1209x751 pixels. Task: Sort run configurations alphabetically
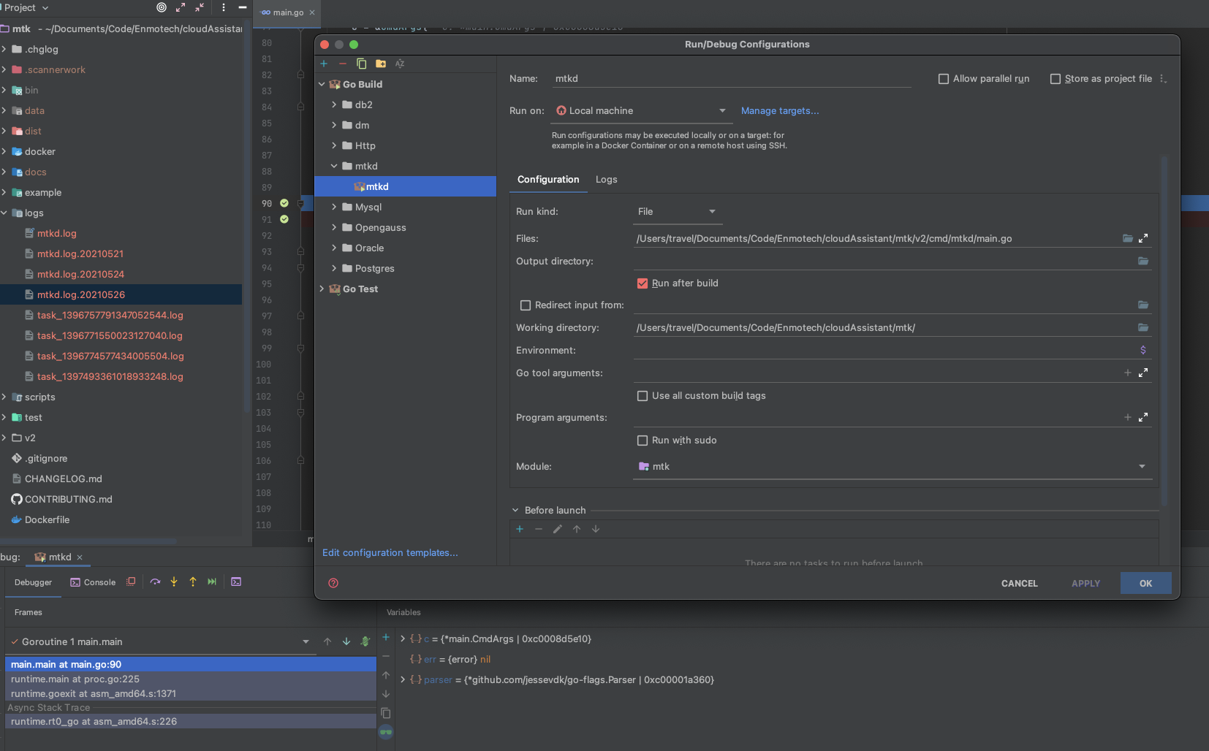[x=400, y=64]
